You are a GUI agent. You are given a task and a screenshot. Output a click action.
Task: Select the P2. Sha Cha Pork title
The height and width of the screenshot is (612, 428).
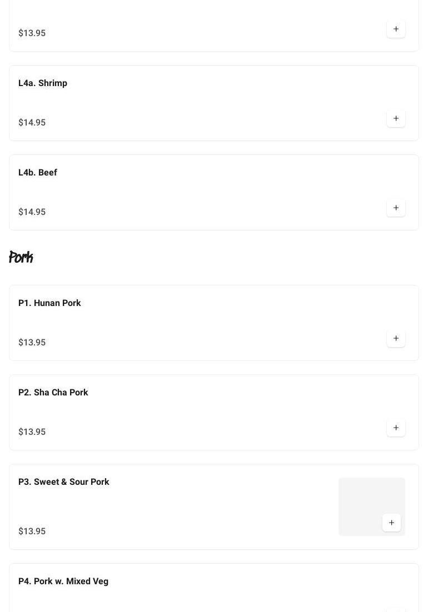point(53,393)
